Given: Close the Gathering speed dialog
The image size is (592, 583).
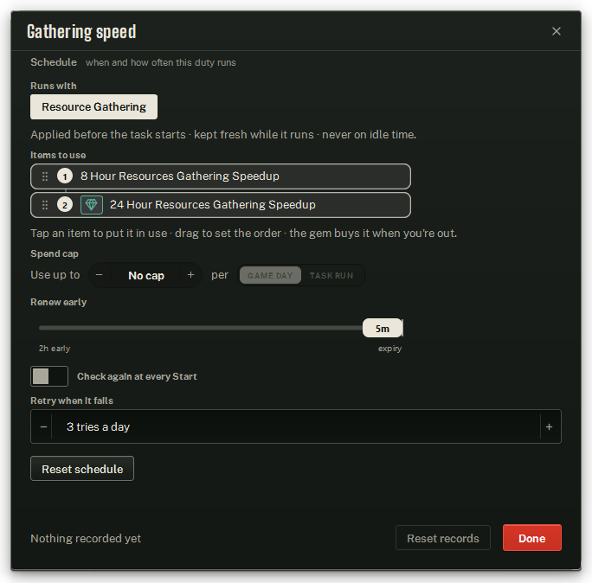Looking at the screenshot, I should coord(557,31).
